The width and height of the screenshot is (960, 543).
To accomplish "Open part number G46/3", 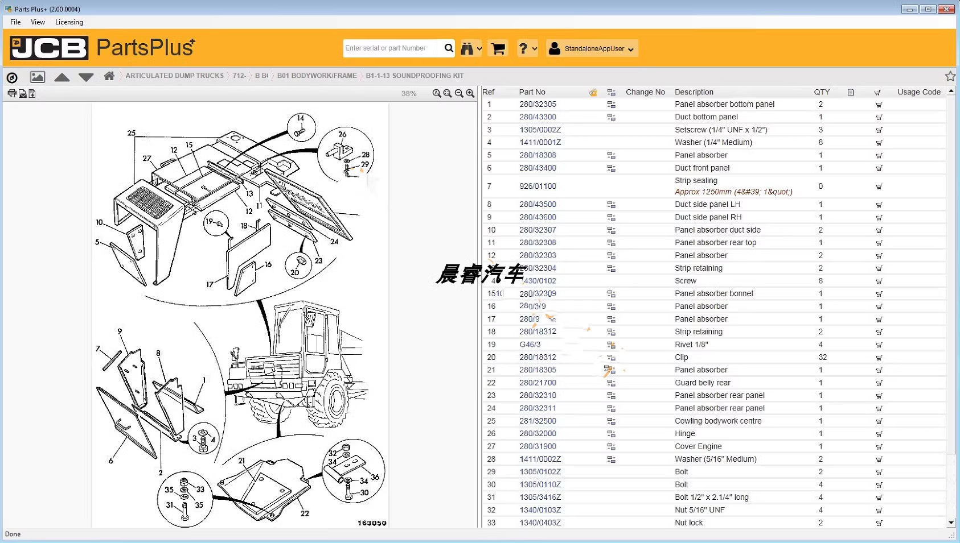I will tap(530, 345).
